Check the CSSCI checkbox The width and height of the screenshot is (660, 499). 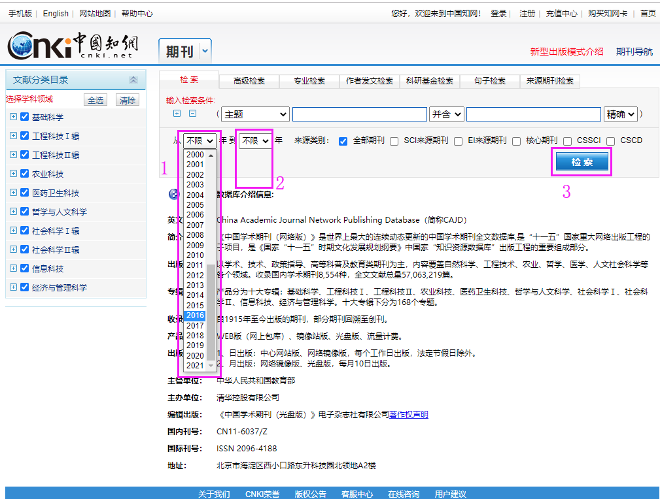pyautogui.click(x=567, y=141)
